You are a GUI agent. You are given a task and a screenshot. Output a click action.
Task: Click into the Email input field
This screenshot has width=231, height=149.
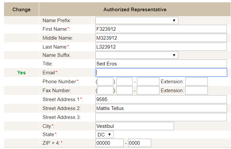click(161, 73)
